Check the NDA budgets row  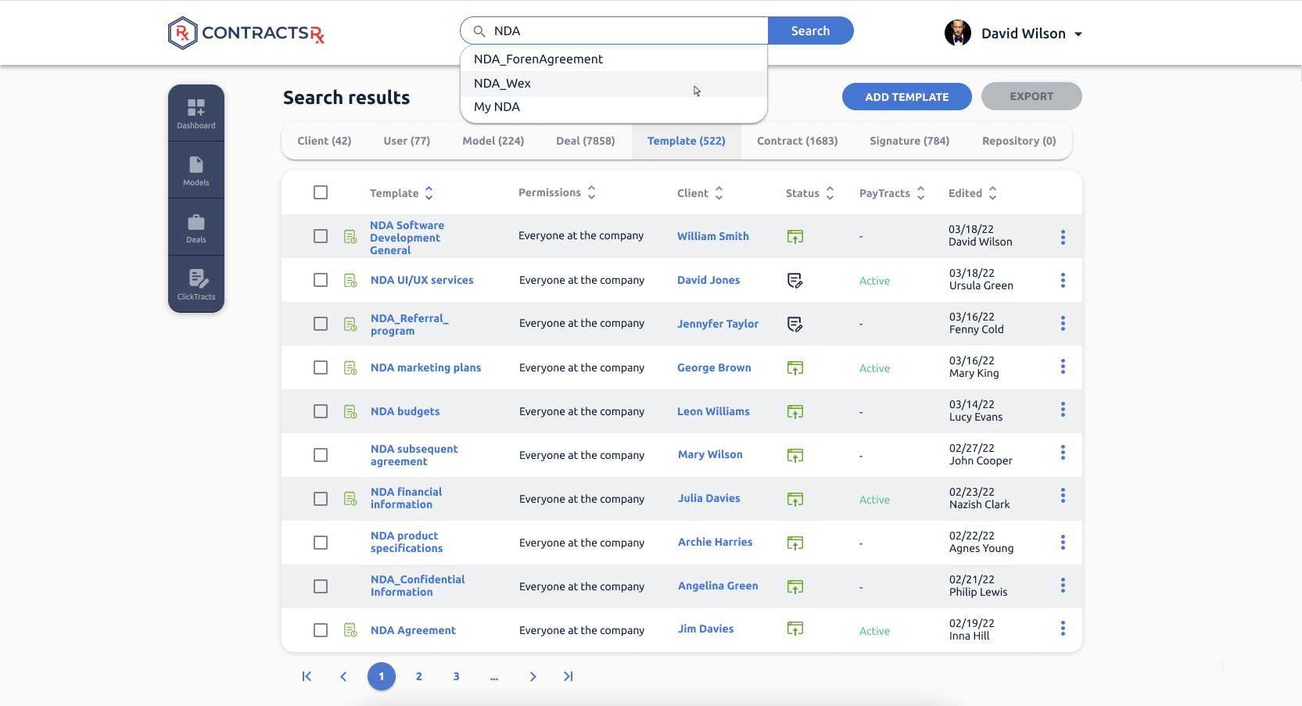click(321, 411)
